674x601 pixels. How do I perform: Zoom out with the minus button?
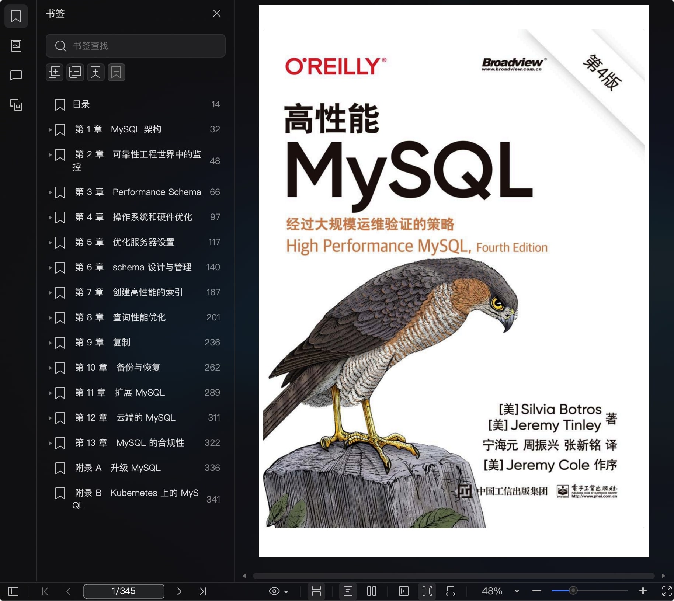tap(537, 591)
